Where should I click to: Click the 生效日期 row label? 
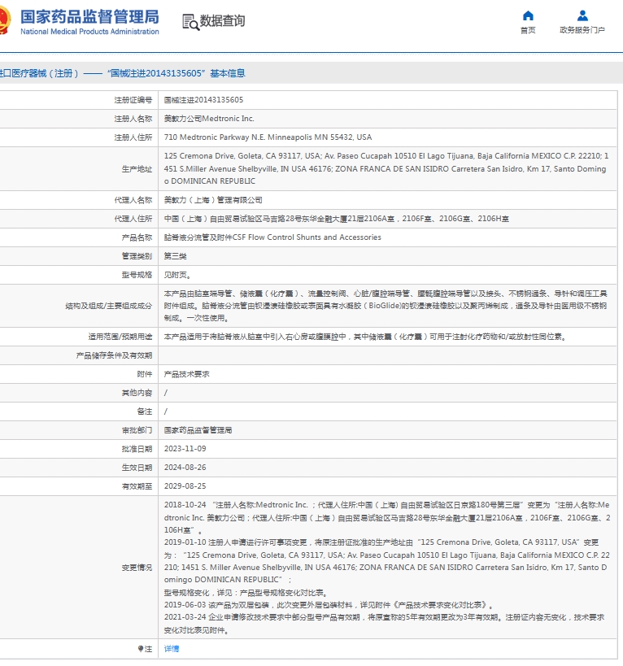pos(137,468)
